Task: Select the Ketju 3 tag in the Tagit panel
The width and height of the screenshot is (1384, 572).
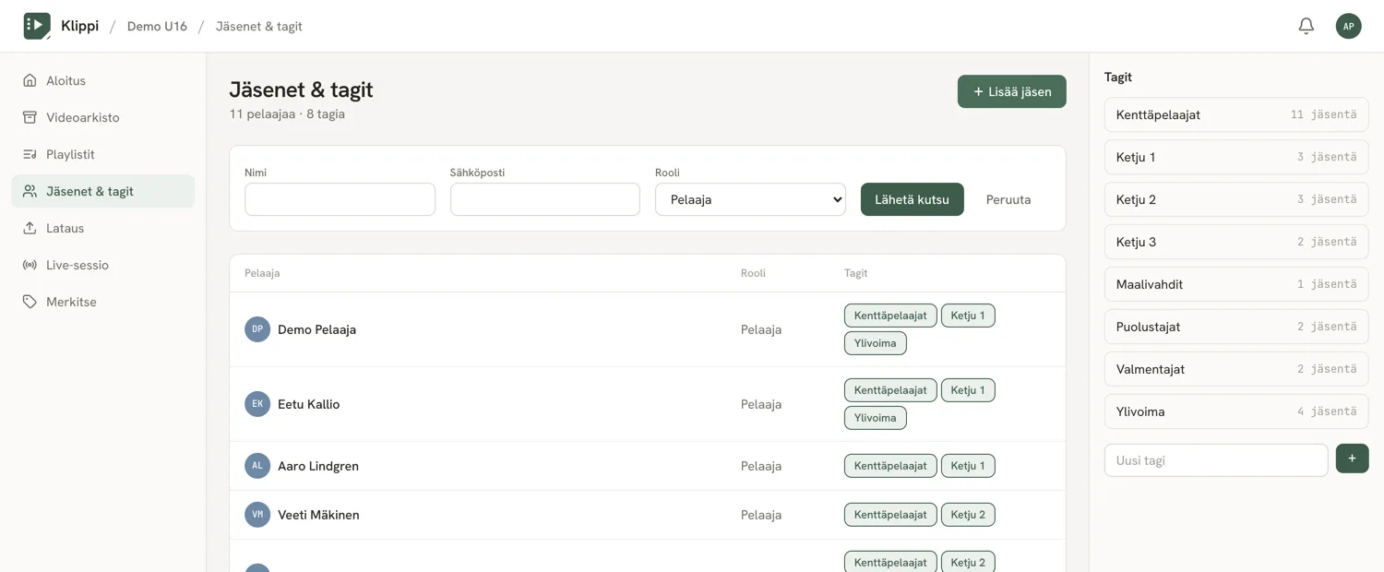Action: pos(1236,242)
